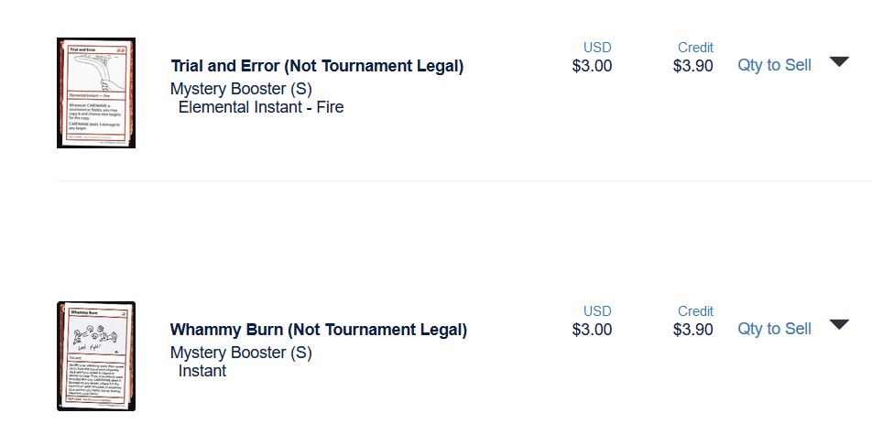Open the Trial and Error card thumbnail
This screenshot has height=424, width=872.
(96, 92)
